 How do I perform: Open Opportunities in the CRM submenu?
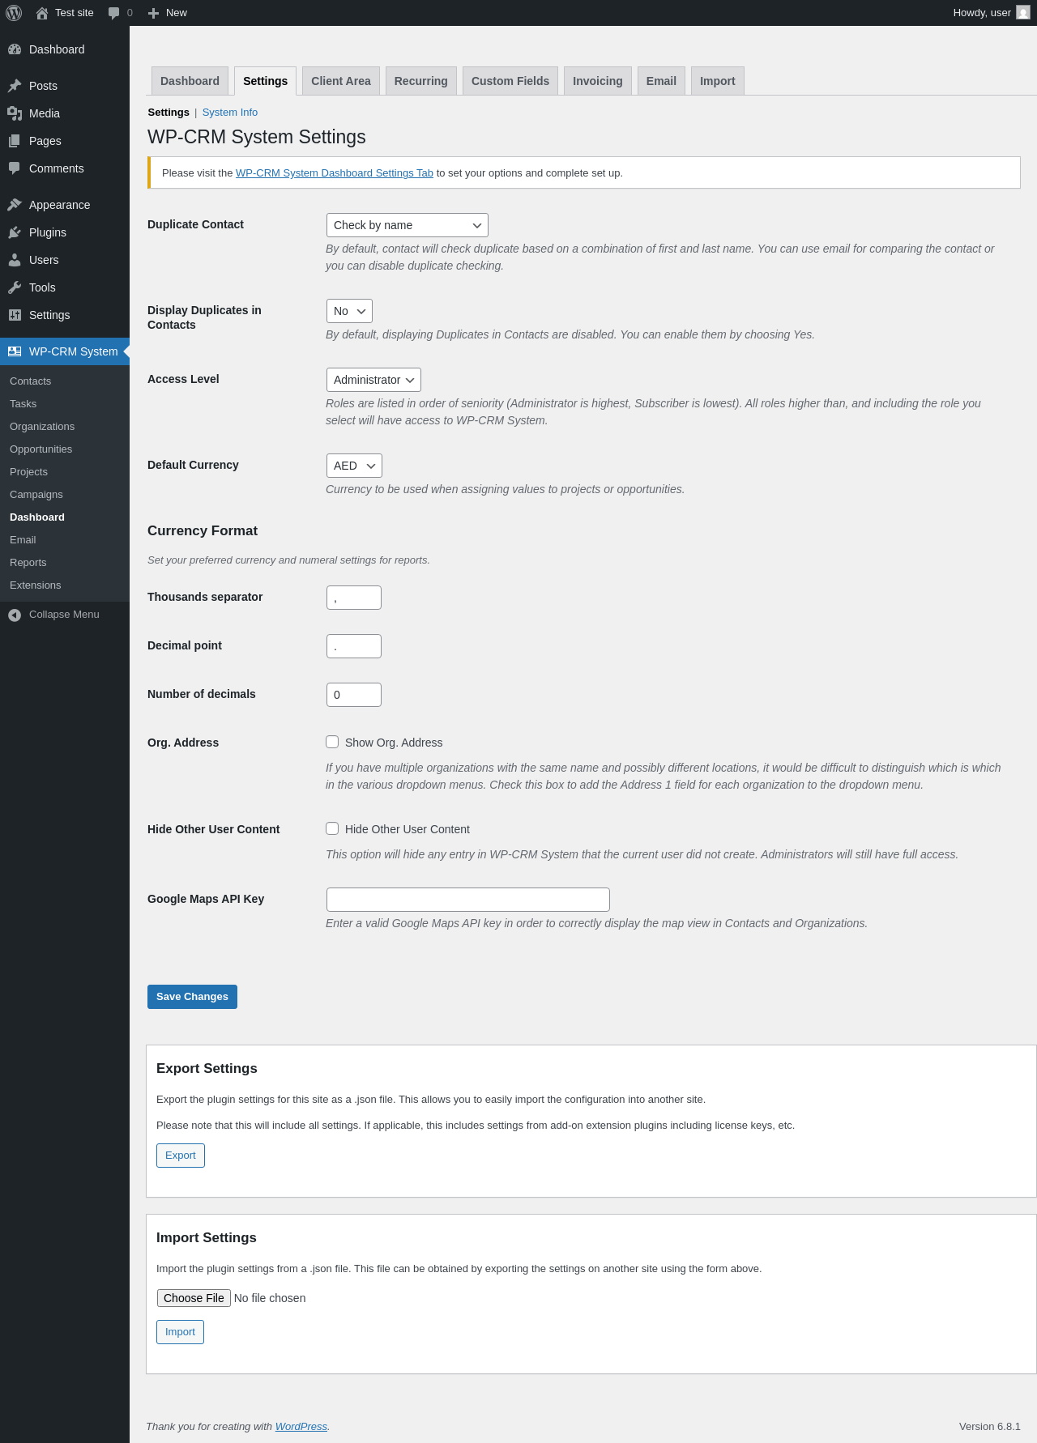point(65,449)
